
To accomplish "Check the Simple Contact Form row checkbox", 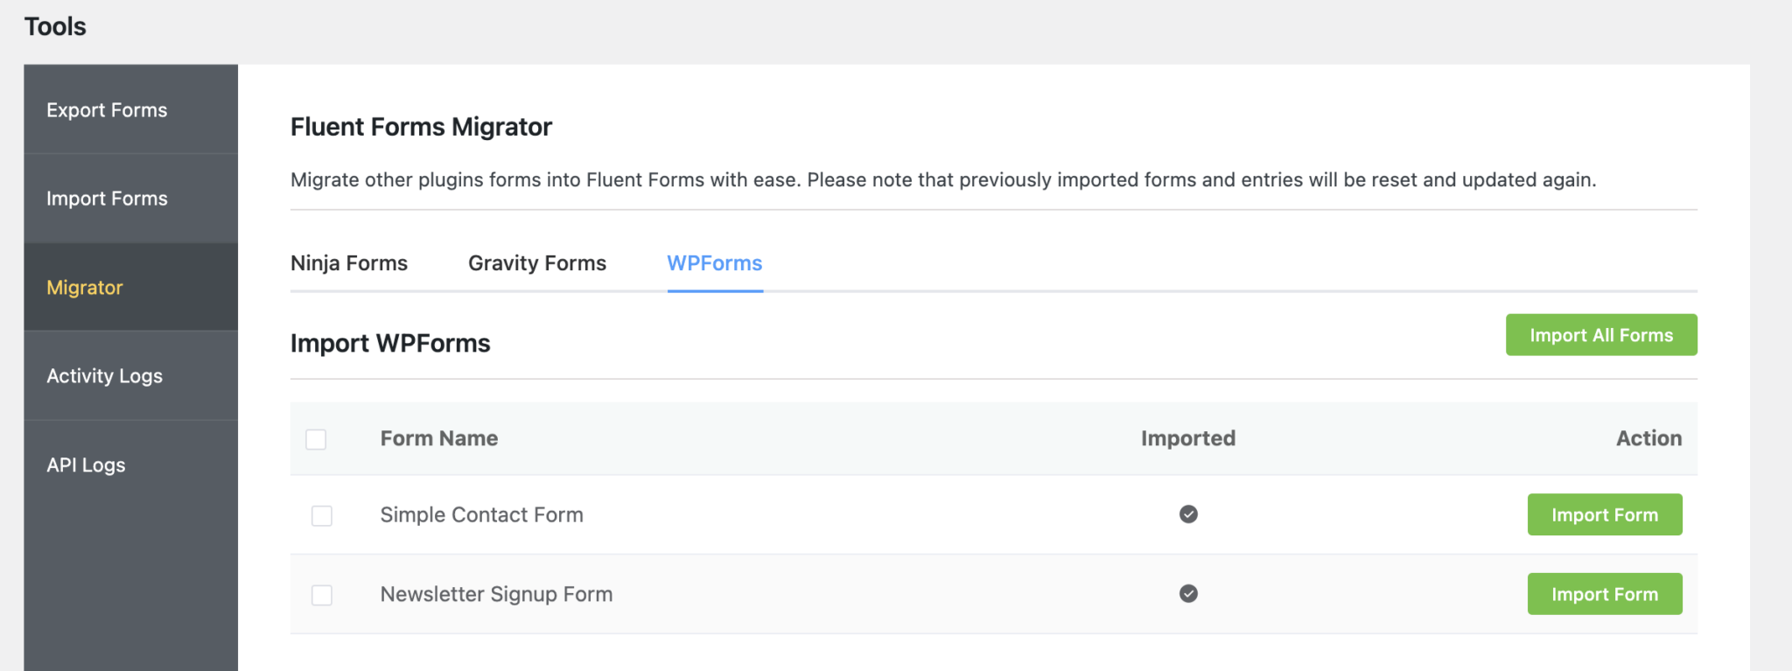I will coord(322,516).
